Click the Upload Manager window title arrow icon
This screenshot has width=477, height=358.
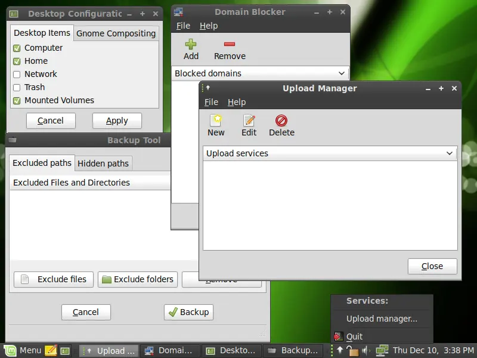pos(208,88)
